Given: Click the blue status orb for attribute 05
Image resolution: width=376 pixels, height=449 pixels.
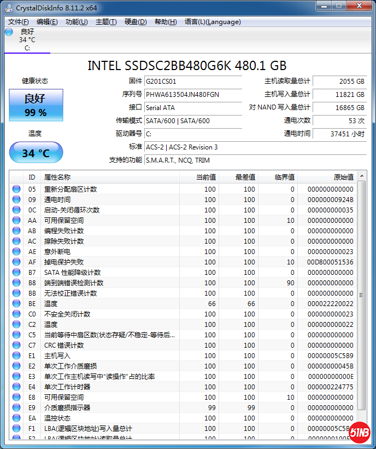Looking at the screenshot, I should 16,189.
